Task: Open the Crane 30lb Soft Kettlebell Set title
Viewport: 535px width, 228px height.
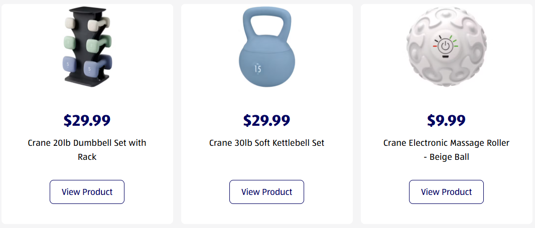Action: pos(266,143)
